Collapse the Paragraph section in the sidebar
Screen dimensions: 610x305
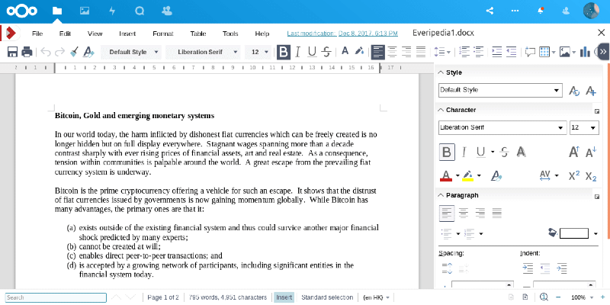441,195
